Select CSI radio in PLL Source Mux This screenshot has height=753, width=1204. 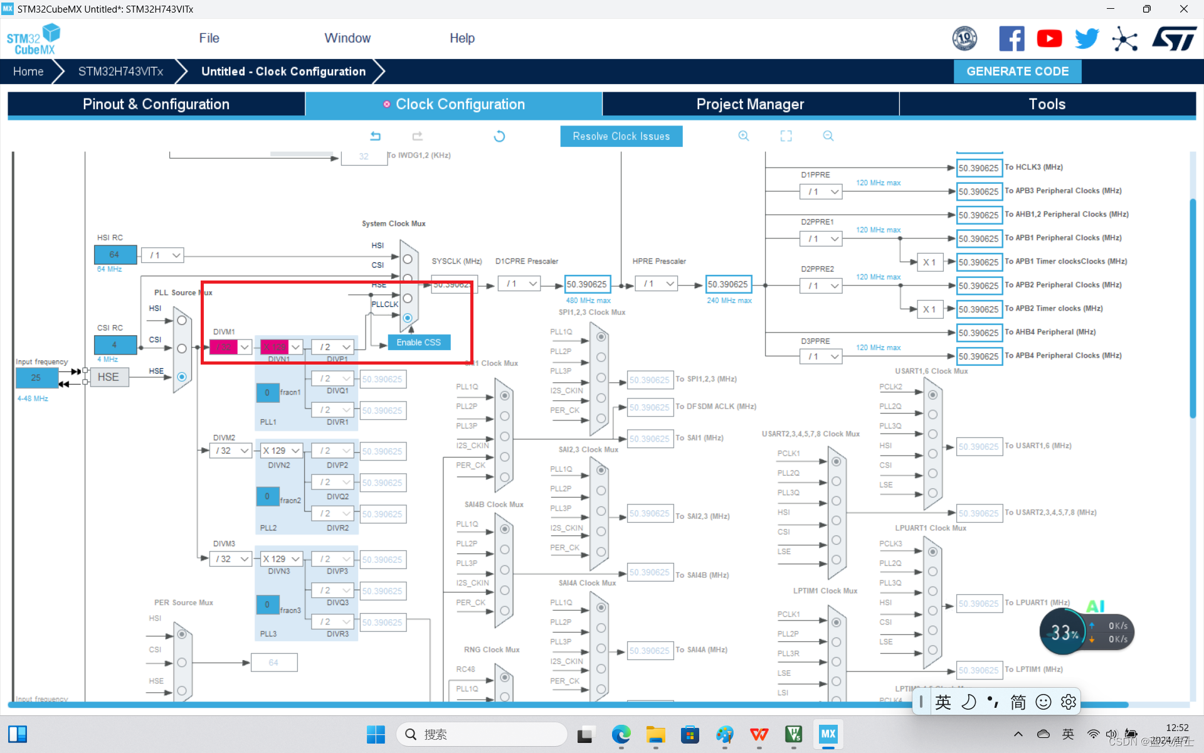(182, 348)
